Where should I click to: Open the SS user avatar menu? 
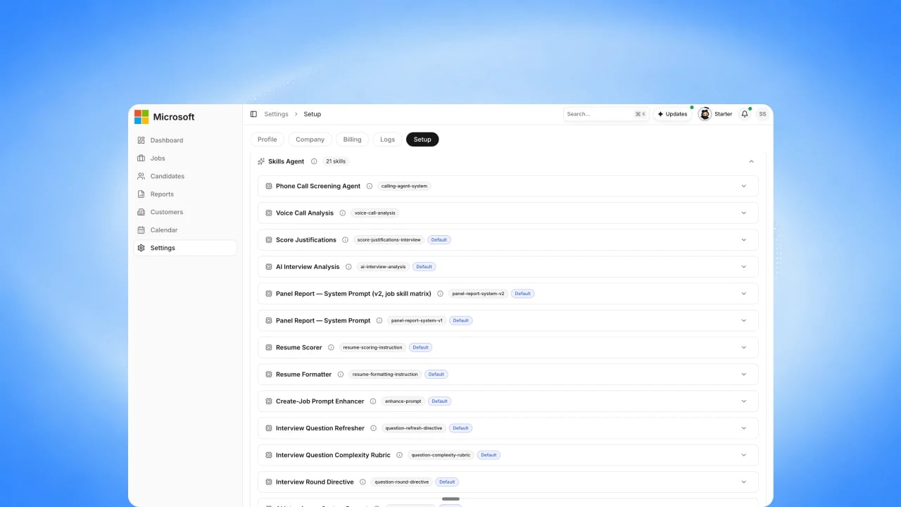(x=762, y=114)
